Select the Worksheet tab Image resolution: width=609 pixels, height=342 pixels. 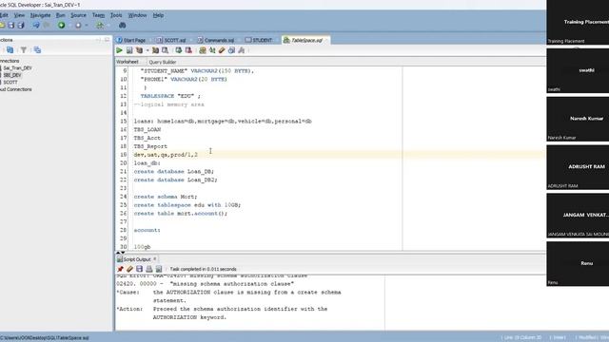pyautogui.click(x=128, y=62)
